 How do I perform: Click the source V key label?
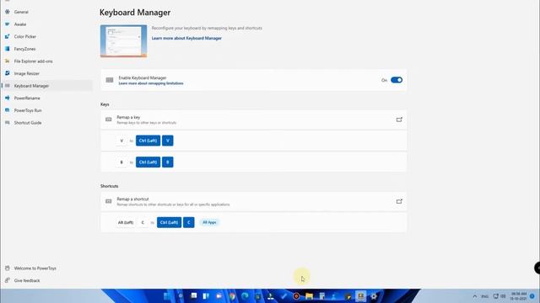click(x=121, y=141)
